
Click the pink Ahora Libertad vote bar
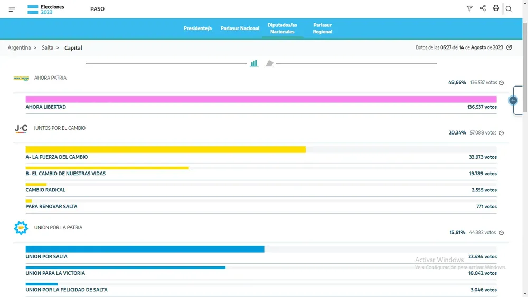click(261, 99)
